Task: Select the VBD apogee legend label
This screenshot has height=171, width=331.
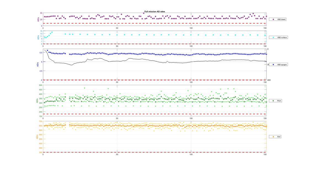Action: (x=282, y=65)
